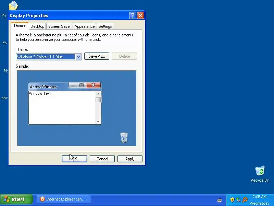Select the Recycle Bin desktop icon

[x=260, y=174]
